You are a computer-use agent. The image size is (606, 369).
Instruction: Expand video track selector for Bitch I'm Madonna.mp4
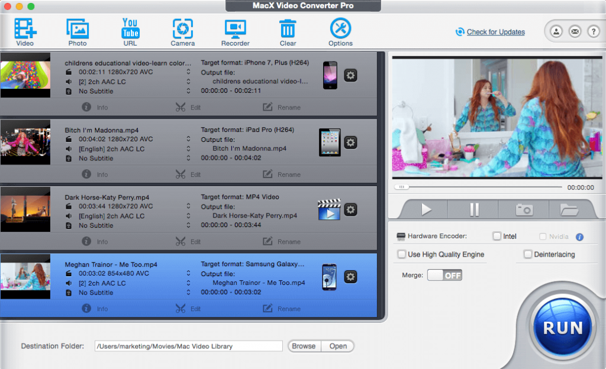coord(188,140)
